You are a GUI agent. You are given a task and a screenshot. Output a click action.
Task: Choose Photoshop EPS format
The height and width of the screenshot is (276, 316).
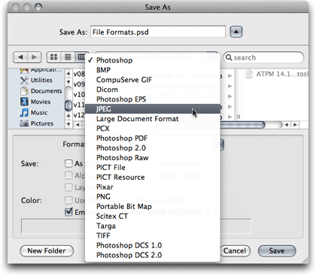(x=153, y=99)
